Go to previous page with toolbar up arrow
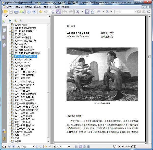Image resolution: width=153 pixels, height=150 pixels. coord(29,12)
